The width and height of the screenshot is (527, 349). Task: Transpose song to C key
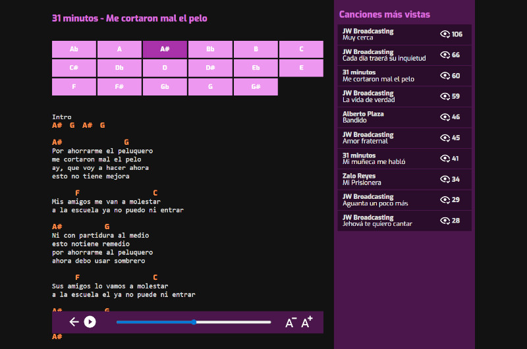click(x=301, y=49)
